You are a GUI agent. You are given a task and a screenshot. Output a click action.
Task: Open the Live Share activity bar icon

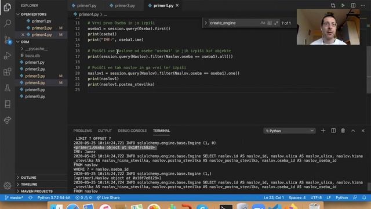tap(8, 120)
